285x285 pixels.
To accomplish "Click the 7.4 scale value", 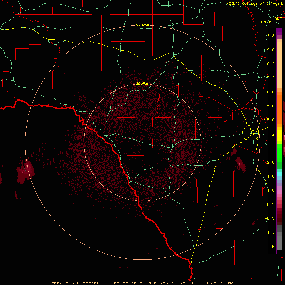I will pos(271,78).
